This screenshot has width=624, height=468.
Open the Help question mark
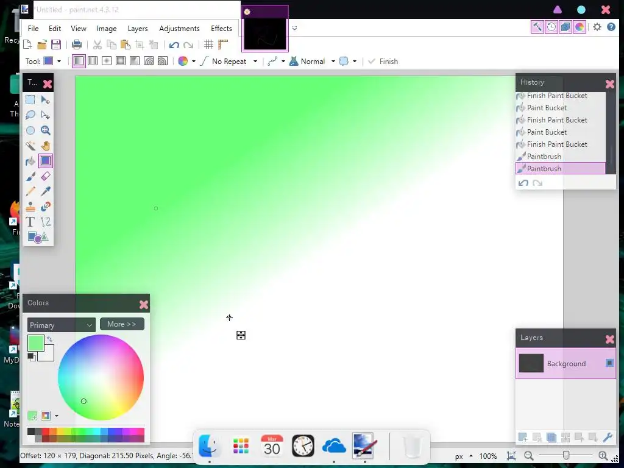(611, 27)
